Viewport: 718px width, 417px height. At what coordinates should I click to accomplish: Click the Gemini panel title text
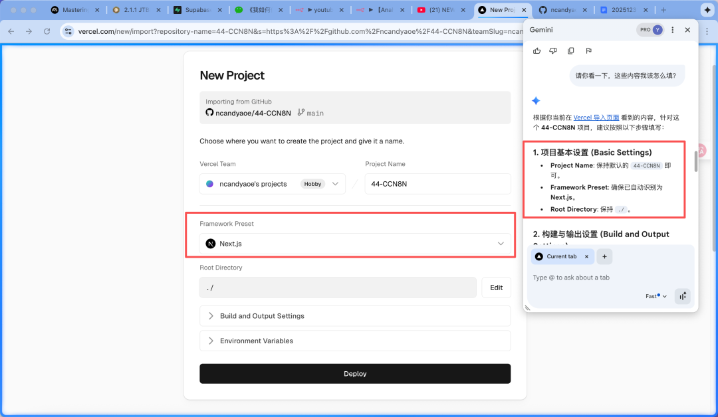pos(540,30)
